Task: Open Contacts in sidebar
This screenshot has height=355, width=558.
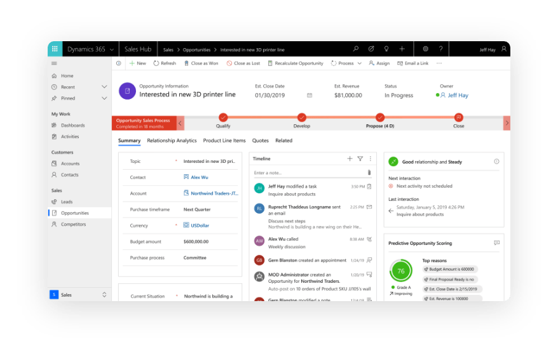Action: pyautogui.click(x=70, y=175)
